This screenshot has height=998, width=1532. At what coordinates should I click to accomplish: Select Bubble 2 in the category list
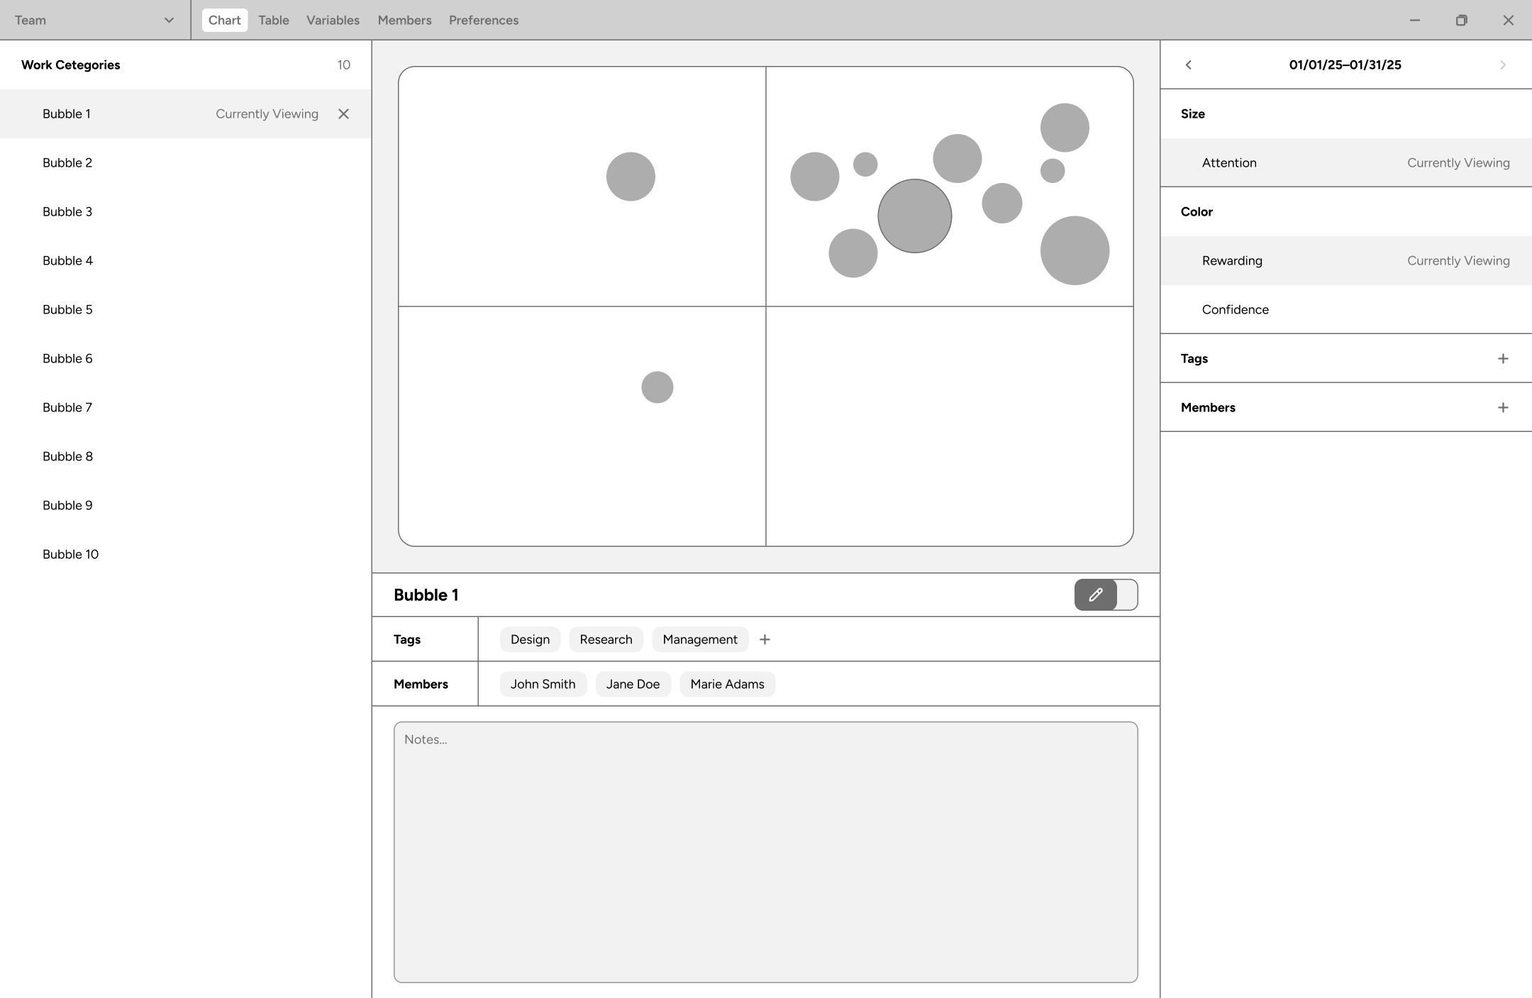(186, 162)
